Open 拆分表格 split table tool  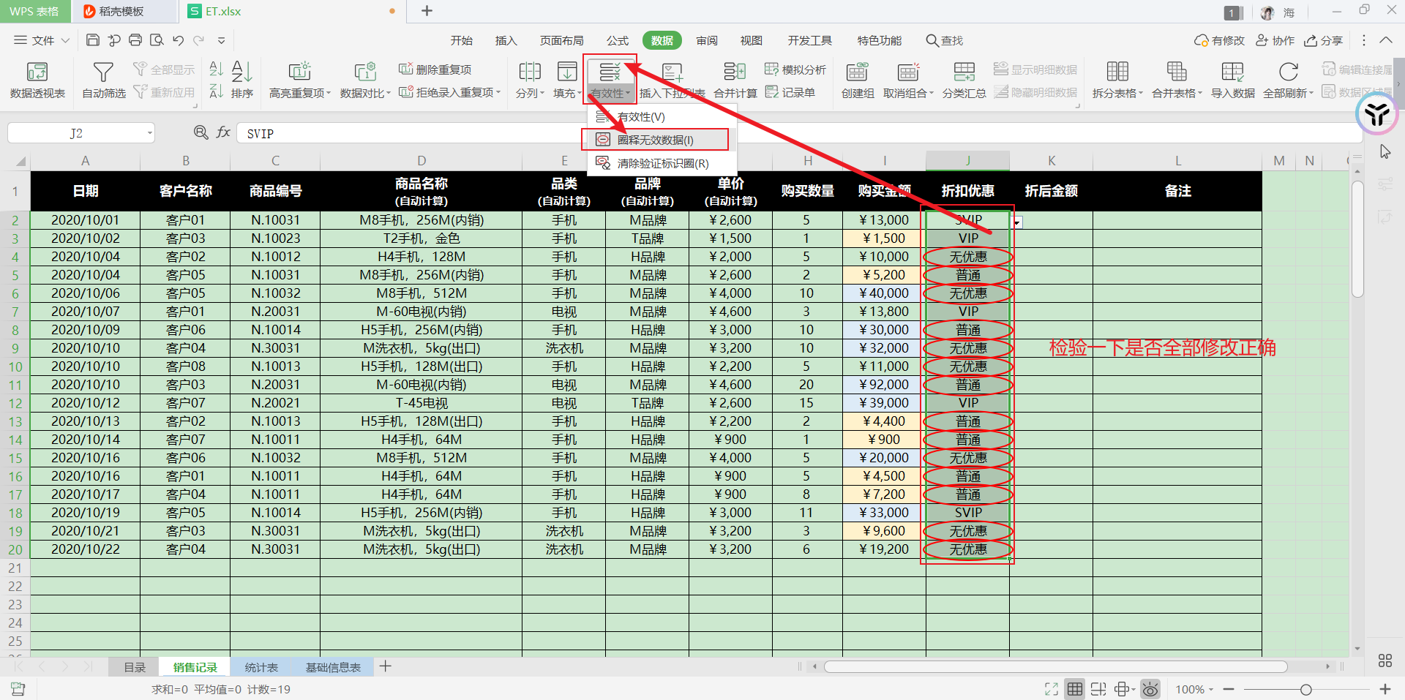pyautogui.click(x=1117, y=80)
